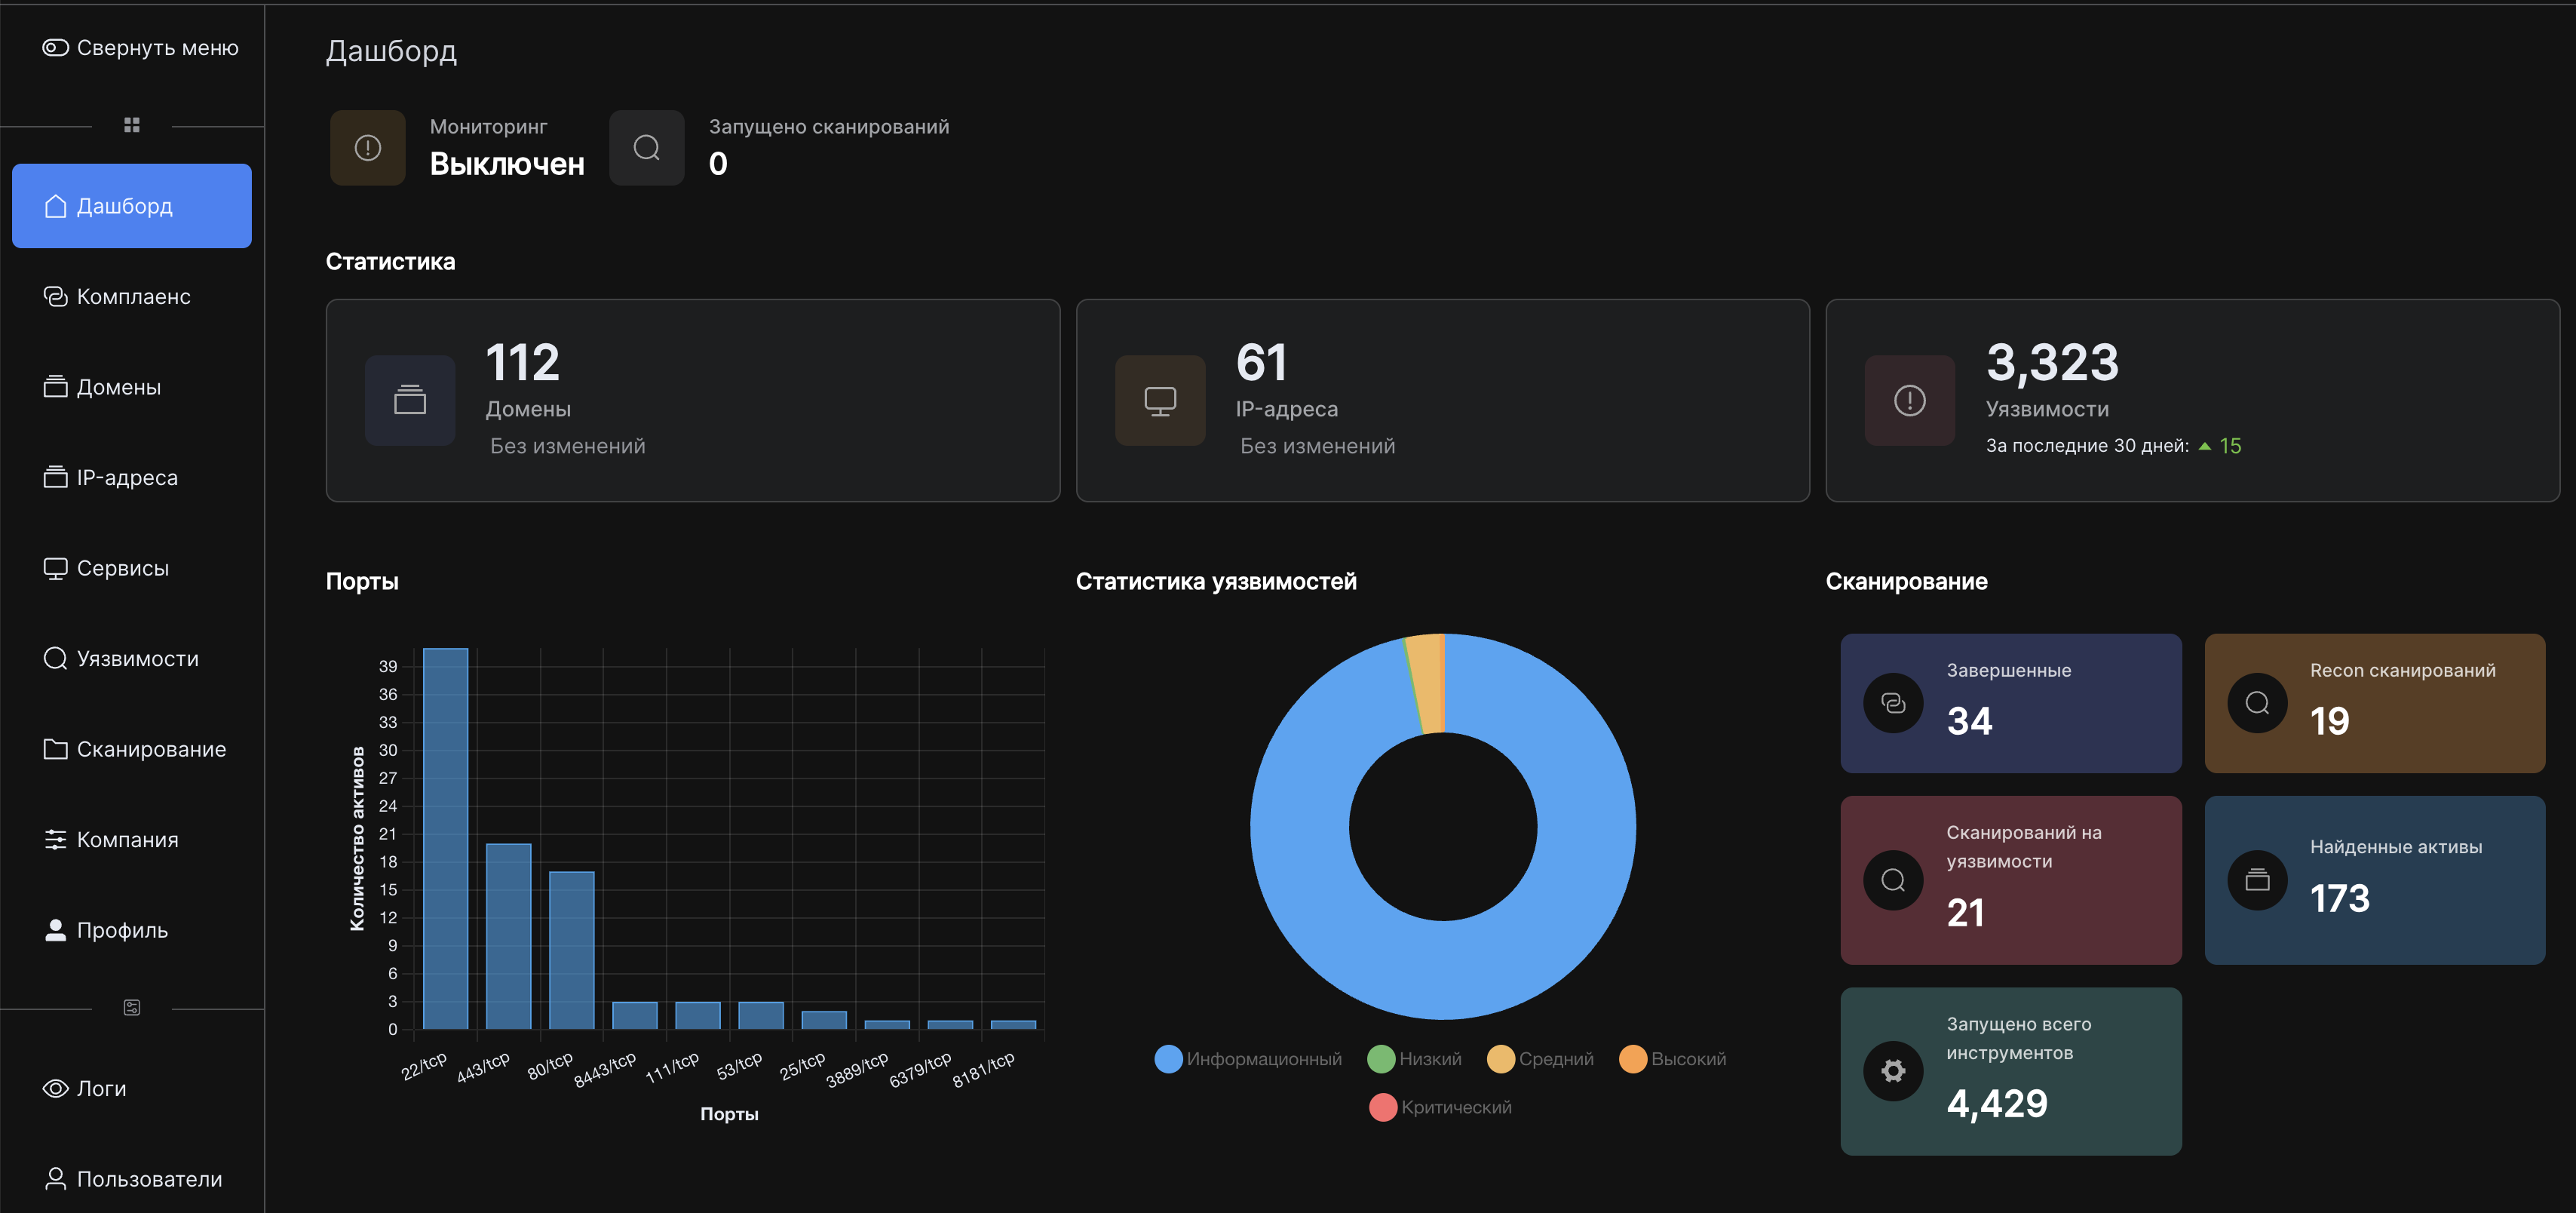Click the monitoring warning icon
This screenshot has width=2576, height=1213.
(367, 148)
